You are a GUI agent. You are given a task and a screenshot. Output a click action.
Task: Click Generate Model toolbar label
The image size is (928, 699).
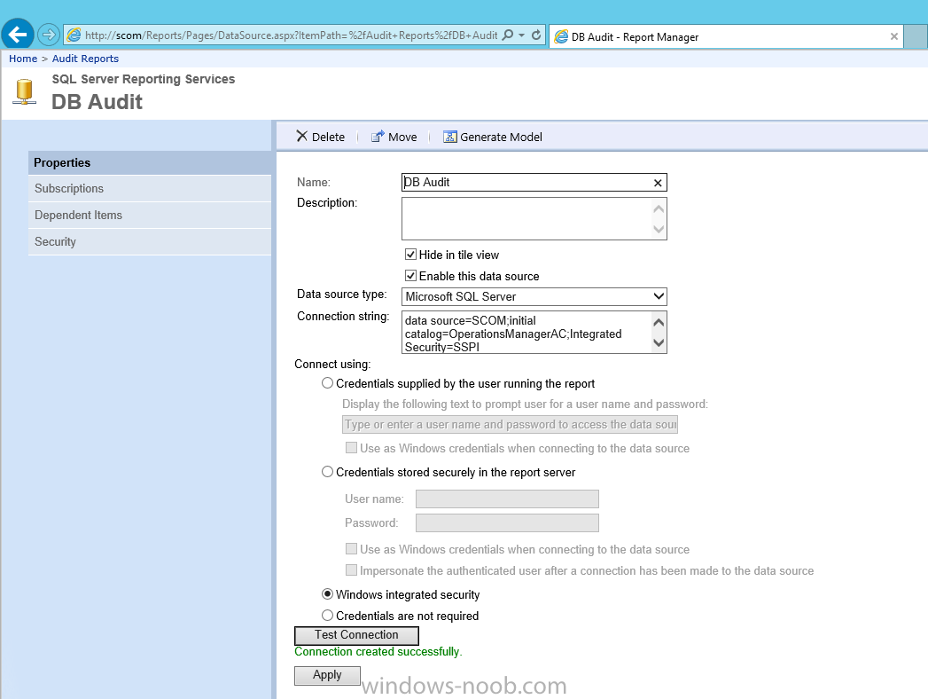tap(501, 137)
